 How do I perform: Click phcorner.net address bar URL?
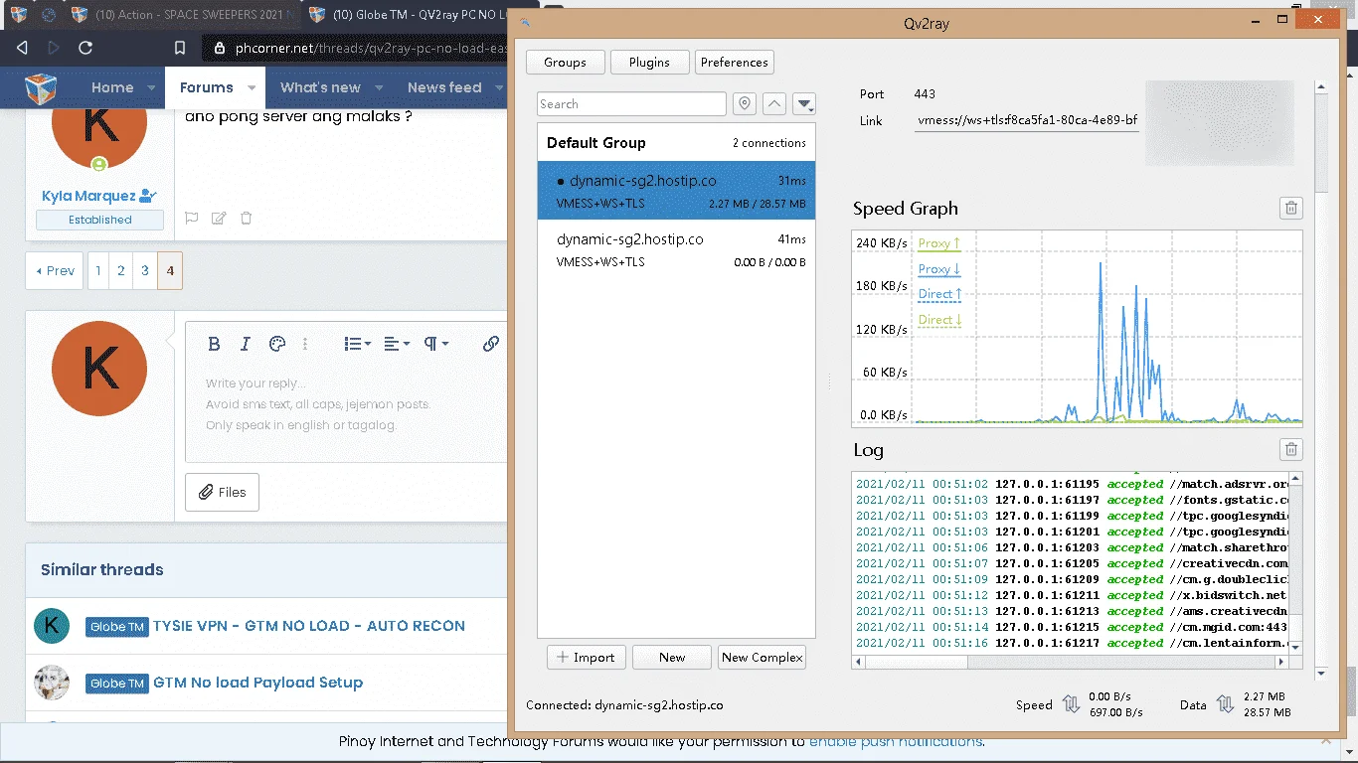click(x=371, y=48)
